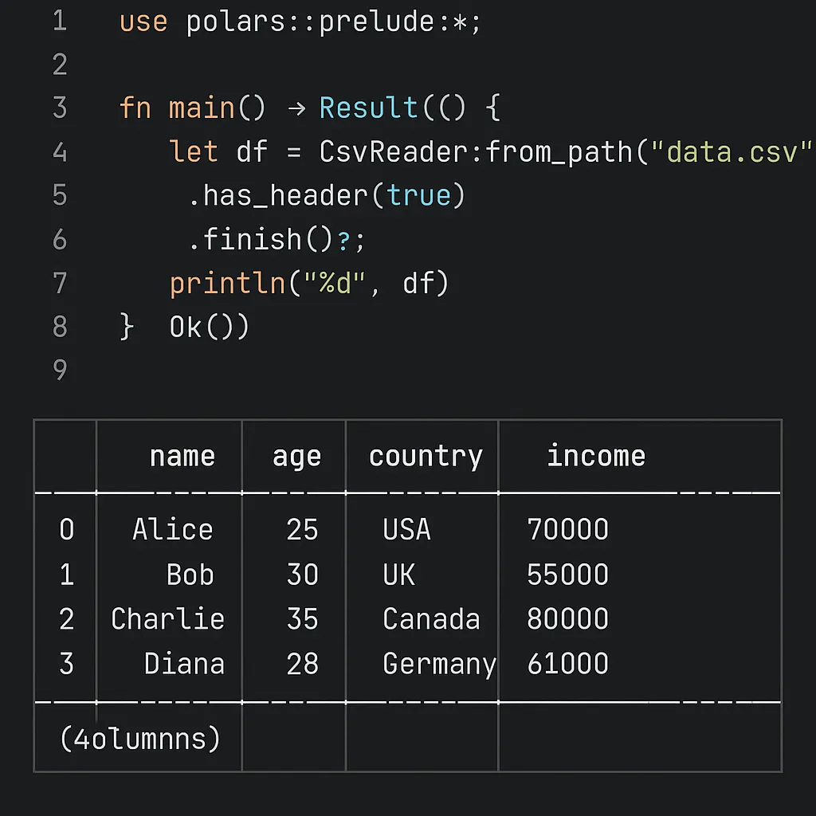Place cursor on 'CsvReader' in code
Screen dimensions: 816x816
coord(394,152)
